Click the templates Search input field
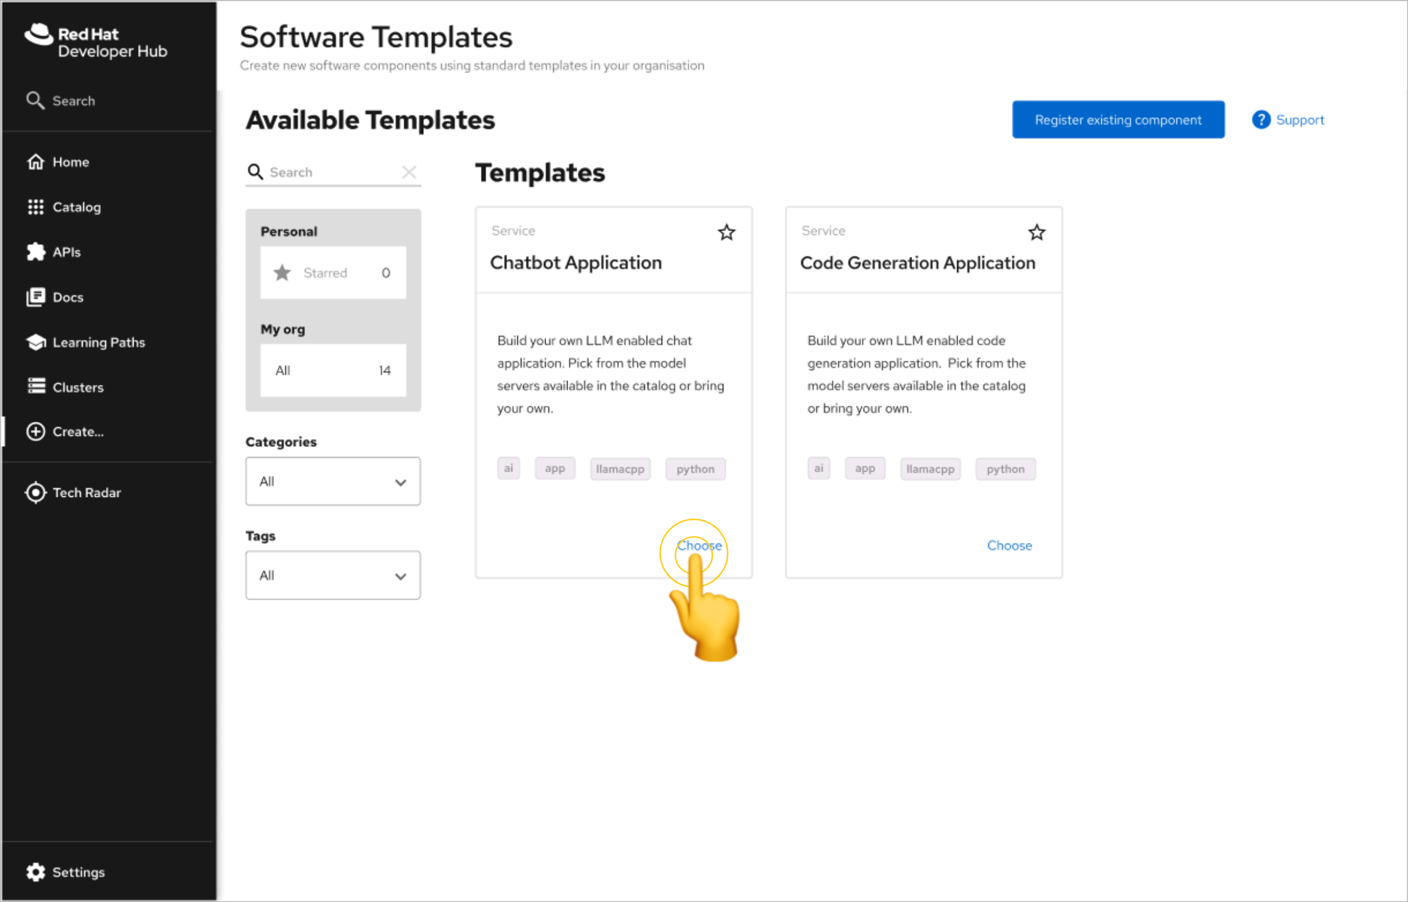1408x902 pixels. [331, 172]
